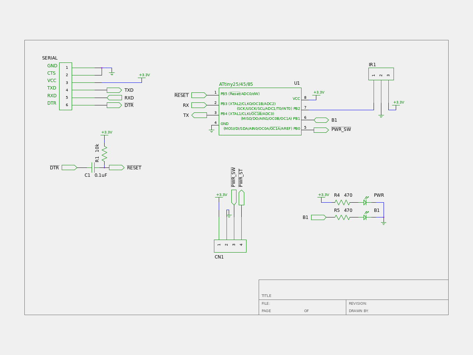Click the IR1 three-pin connector box

[381, 74]
